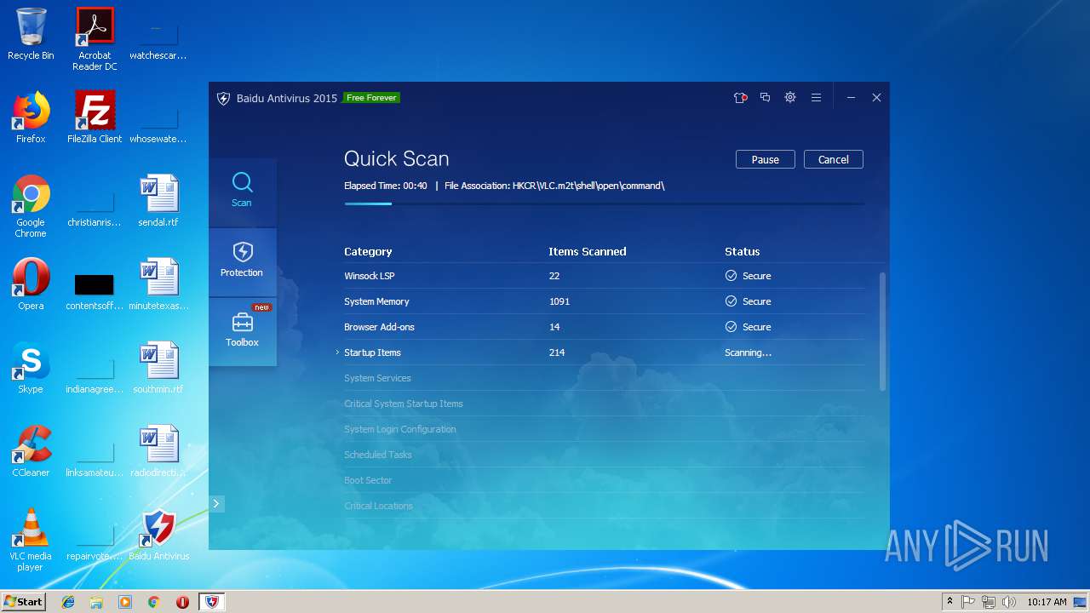The image size is (1090, 613).
Task: Click the volume speaker tray icon
Action: (x=1009, y=602)
